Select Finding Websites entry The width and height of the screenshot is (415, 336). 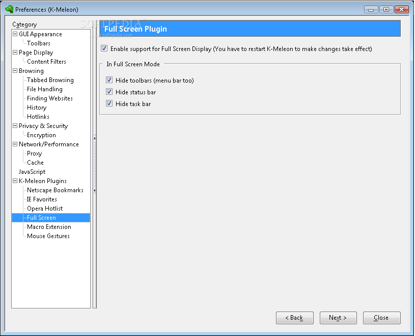tap(50, 98)
